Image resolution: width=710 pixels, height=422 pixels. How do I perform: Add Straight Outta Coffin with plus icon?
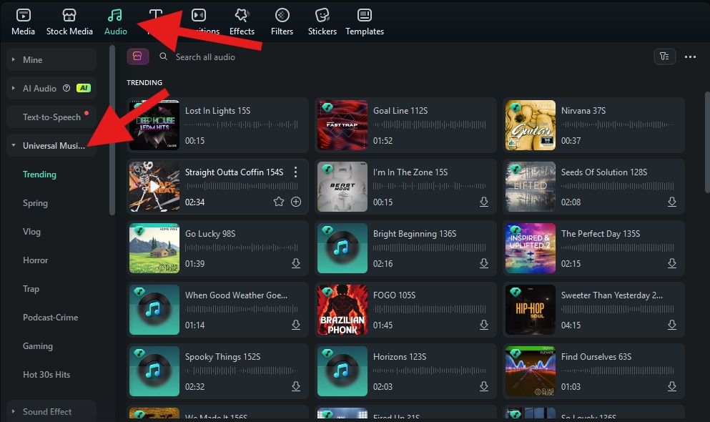(296, 202)
